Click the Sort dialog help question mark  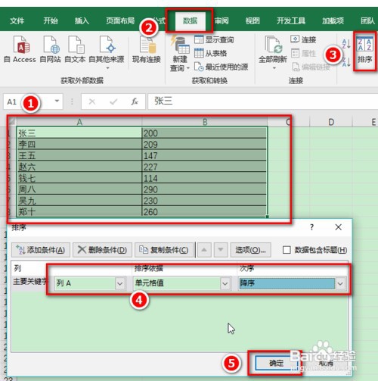coord(311,227)
